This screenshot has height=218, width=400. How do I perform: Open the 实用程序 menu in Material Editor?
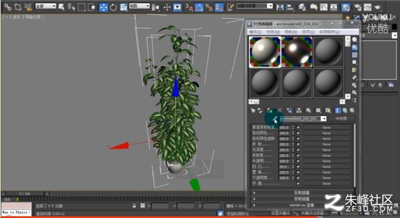(330, 32)
